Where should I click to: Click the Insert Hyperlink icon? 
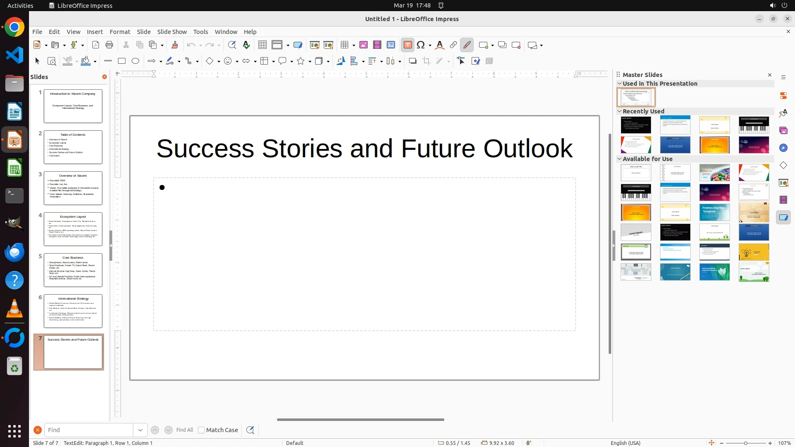[x=453, y=45]
